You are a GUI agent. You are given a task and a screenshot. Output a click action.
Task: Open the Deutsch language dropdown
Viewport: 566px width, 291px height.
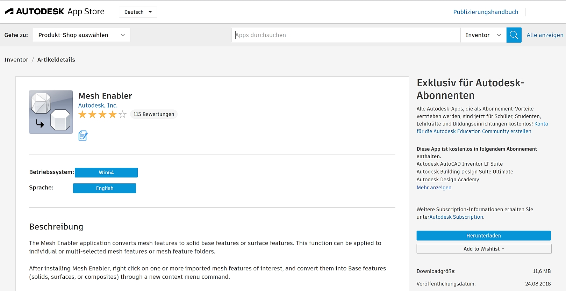click(138, 12)
